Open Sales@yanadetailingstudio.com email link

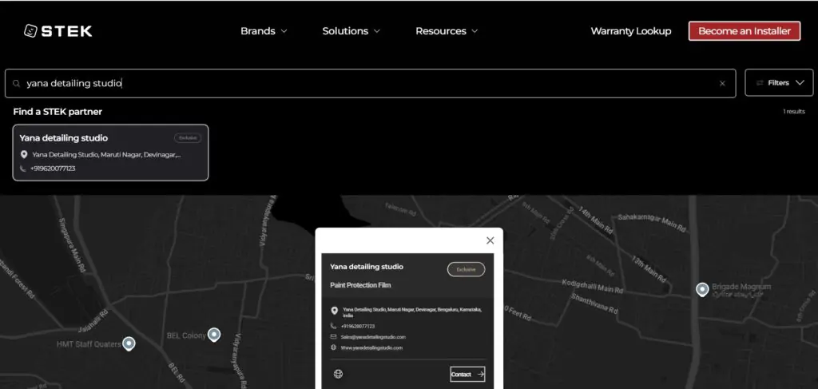[x=373, y=337]
